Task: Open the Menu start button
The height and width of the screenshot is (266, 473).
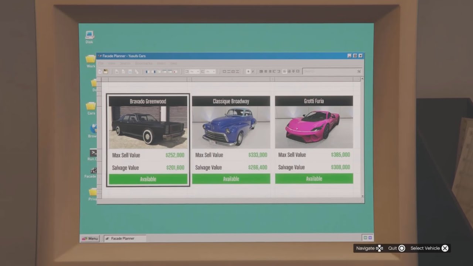Action: pyautogui.click(x=90, y=238)
